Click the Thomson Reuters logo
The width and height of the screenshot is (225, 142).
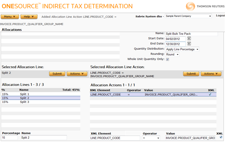click(x=203, y=6)
